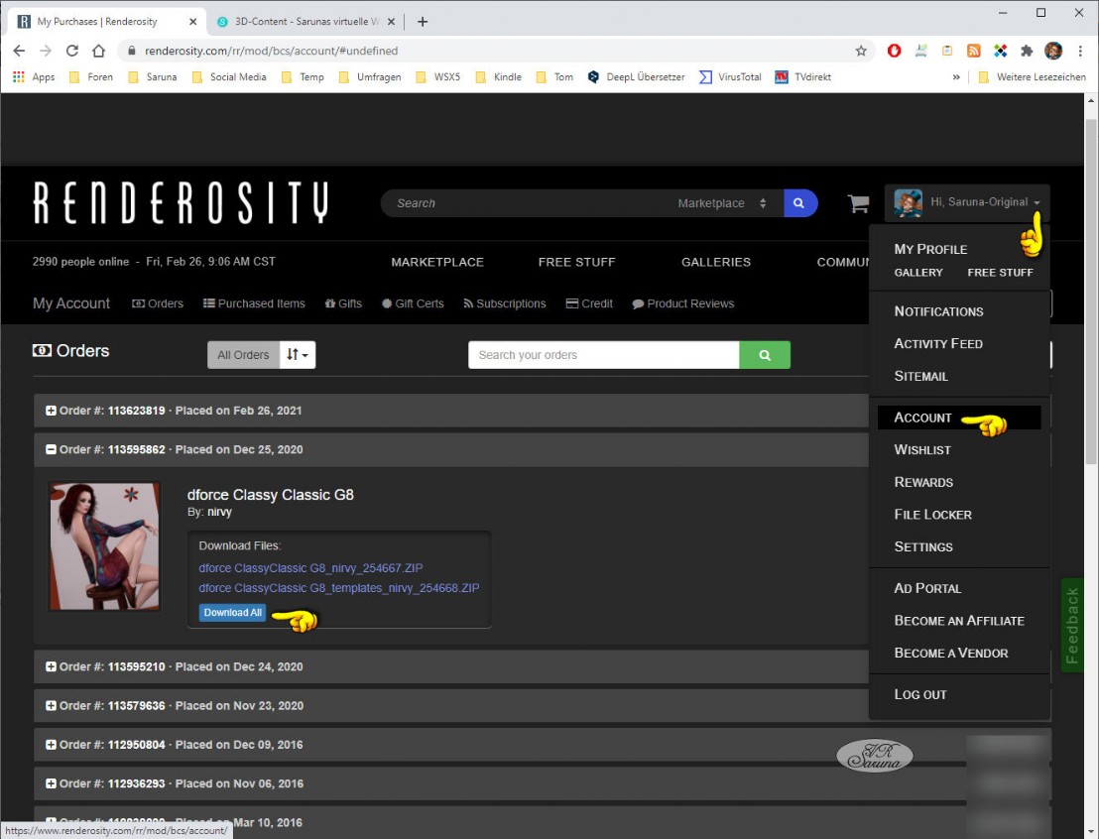1099x839 pixels.
Task: Open the Foren bookmarks folder
Action: [90, 77]
